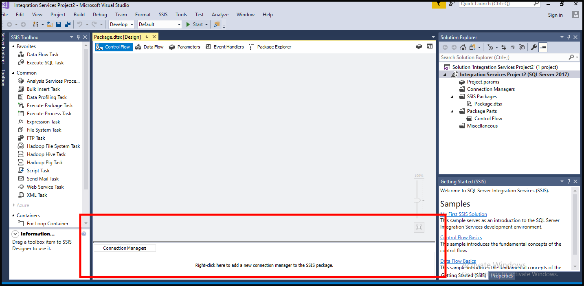Open the Open File toolbar icon

click(x=50, y=24)
